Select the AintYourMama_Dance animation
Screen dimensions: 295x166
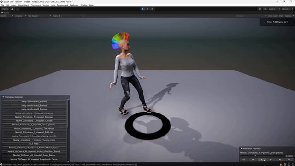tap(34, 148)
